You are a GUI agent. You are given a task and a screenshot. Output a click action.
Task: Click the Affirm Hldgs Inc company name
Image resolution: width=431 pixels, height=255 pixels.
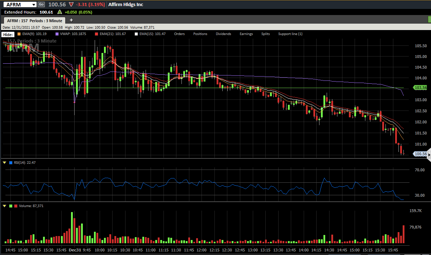coord(125,5)
